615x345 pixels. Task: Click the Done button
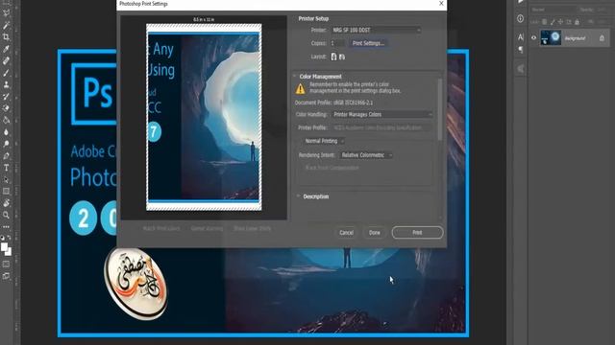coord(374,232)
